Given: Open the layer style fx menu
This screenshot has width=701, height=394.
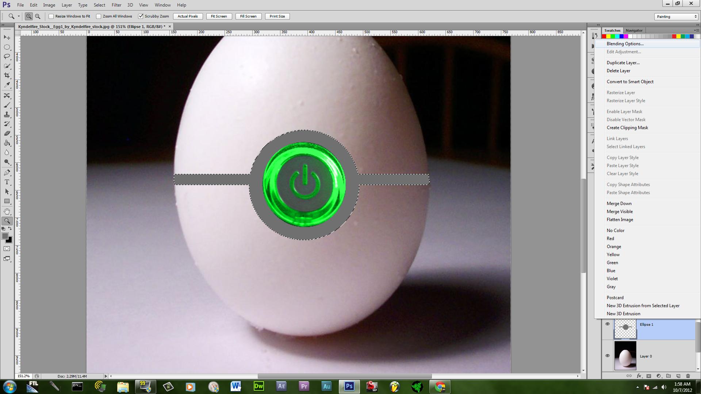Looking at the screenshot, I should pyautogui.click(x=639, y=376).
